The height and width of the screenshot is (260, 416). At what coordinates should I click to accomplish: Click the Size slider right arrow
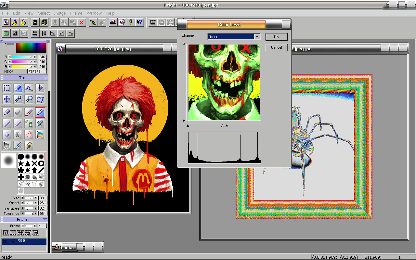[36, 198]
